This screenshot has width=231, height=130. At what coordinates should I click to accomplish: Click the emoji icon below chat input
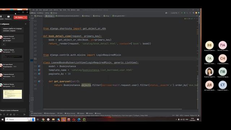point(14,114)
